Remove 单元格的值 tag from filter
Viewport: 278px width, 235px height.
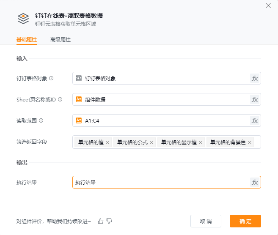(107, 142)
